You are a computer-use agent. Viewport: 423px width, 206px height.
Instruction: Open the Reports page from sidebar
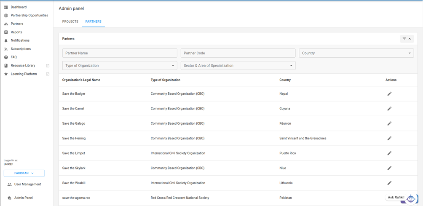[16, 32]
